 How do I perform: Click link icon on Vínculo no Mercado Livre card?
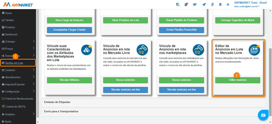click(142, 50)
